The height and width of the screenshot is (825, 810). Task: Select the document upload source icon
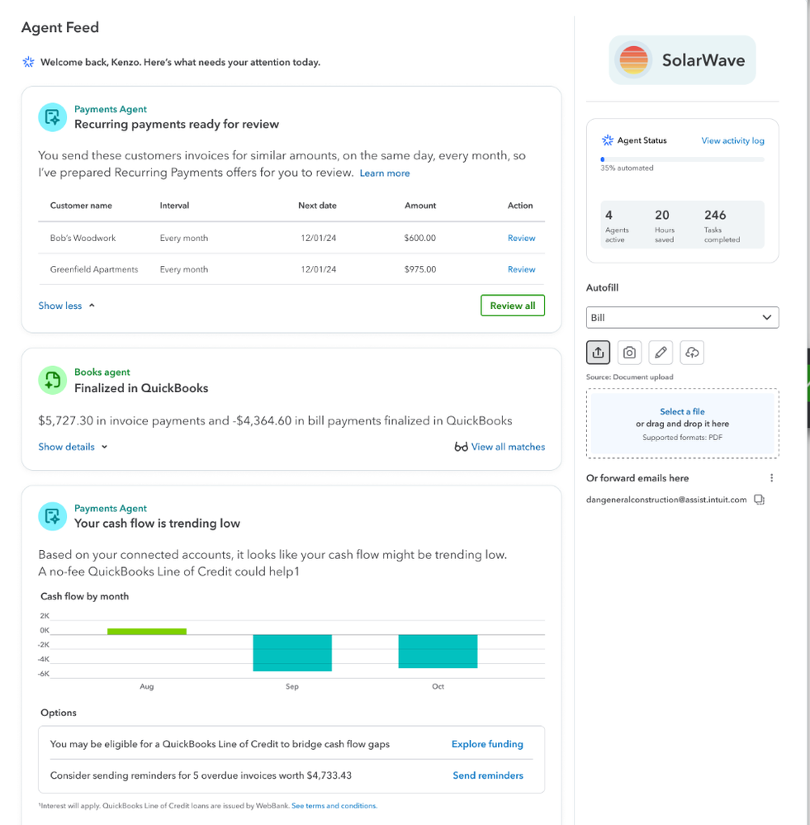598,353
